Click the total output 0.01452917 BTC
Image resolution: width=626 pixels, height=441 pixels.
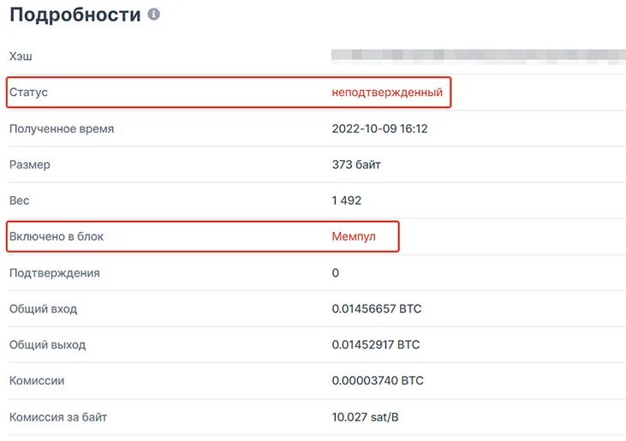point(376,345)
